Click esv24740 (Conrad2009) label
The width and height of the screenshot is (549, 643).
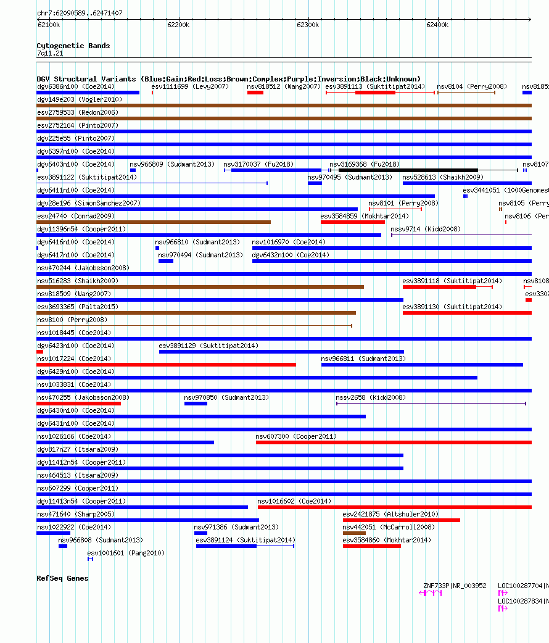[76, 216]
